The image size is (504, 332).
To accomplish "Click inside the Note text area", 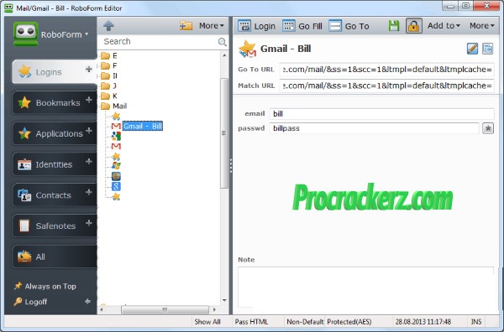I will [x=365, y=287].
